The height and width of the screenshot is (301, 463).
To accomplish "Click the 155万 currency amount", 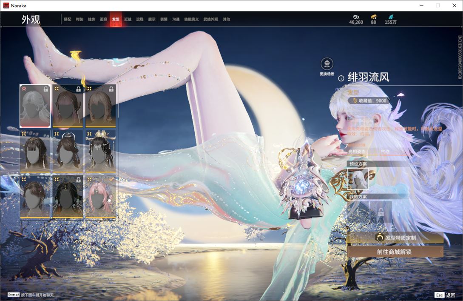I will [391, 22].
